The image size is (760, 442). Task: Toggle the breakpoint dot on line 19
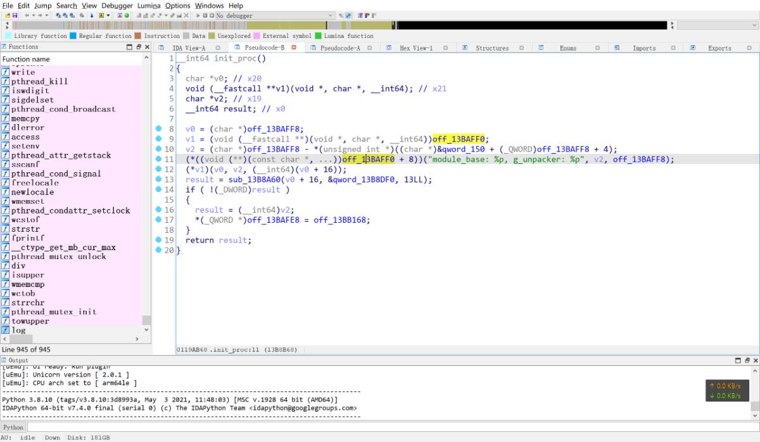(159, 240)
